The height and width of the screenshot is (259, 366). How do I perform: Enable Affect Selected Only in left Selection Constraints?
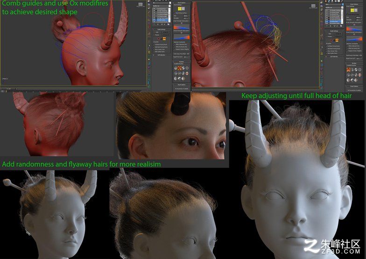tap(175, 44)
